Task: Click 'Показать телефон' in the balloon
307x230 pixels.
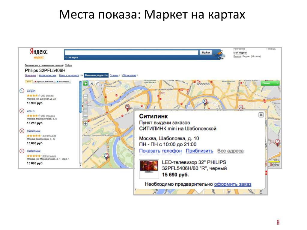Action: pos(160,151)
